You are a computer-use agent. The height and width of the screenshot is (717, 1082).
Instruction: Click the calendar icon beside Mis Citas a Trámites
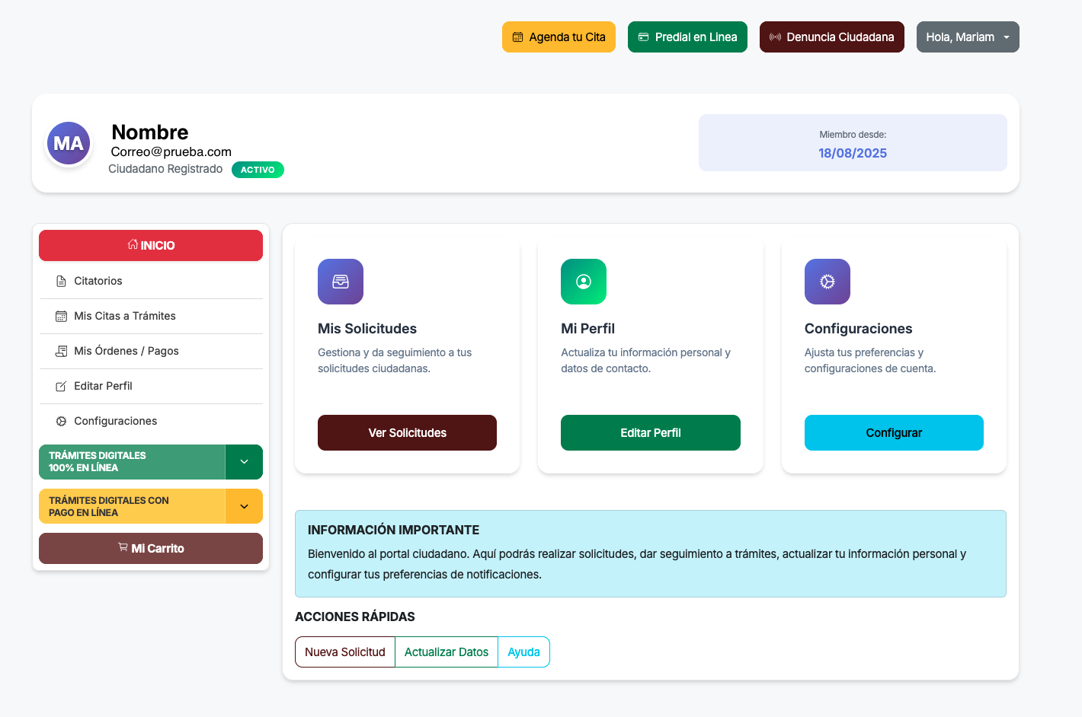61,316
